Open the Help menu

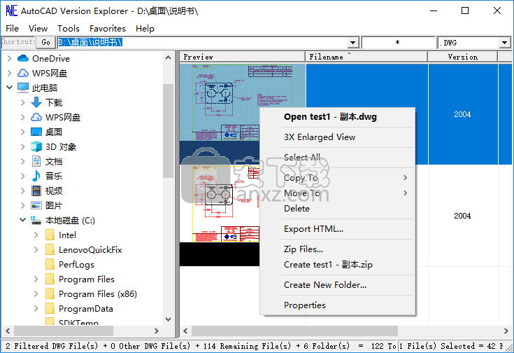(145, 29)
